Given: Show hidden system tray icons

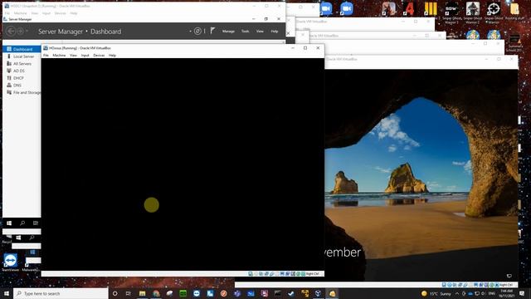Looking at the screenshot, I should coord(457,293).
